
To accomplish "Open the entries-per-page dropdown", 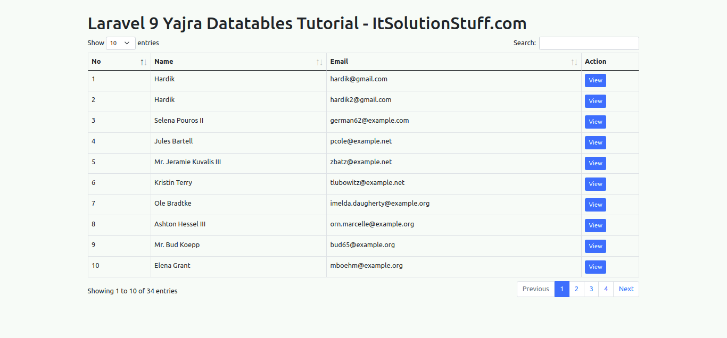I will coord(121,43).
